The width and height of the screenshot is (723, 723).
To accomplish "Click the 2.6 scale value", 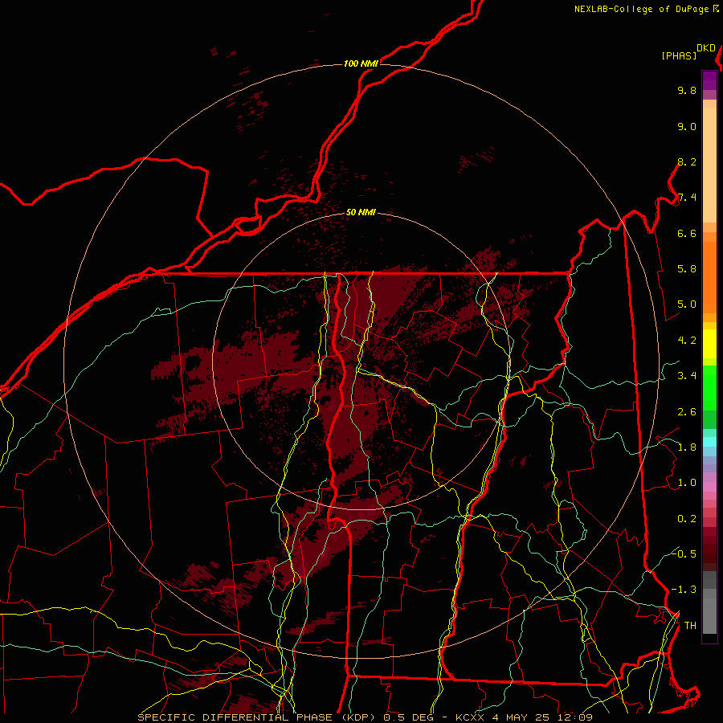I will tap(687, 411).
